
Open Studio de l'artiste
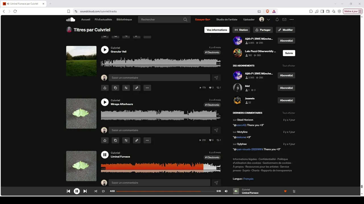(227, 20)
